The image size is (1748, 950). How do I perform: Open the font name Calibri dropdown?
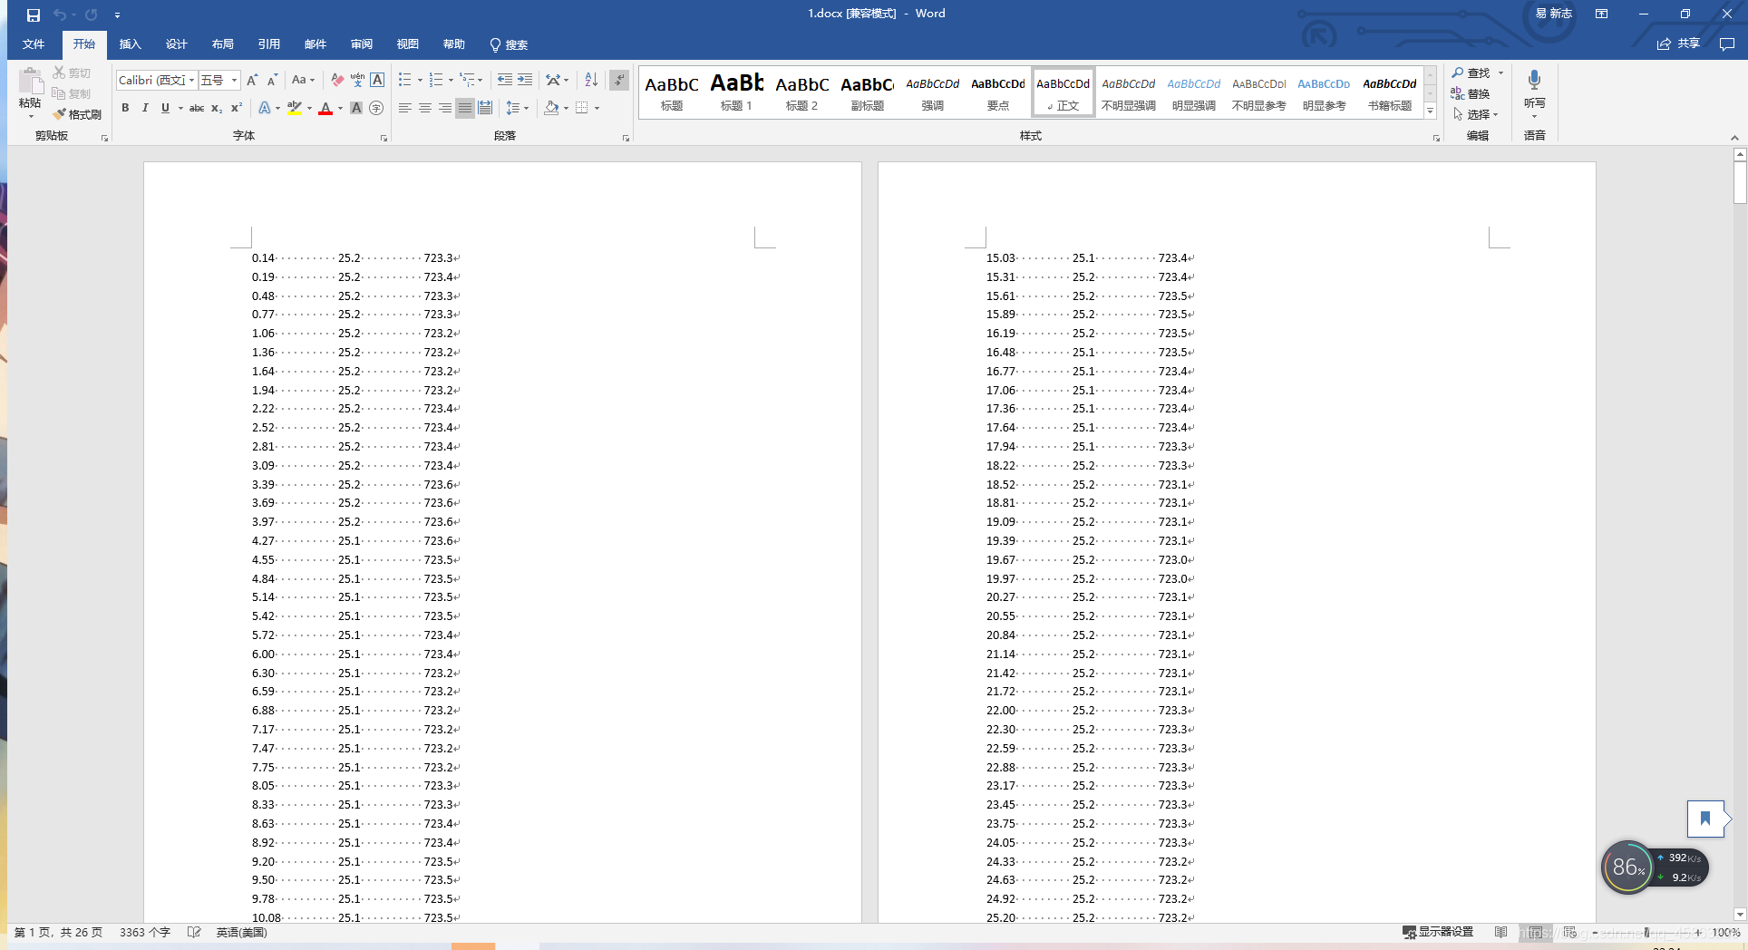191,80
